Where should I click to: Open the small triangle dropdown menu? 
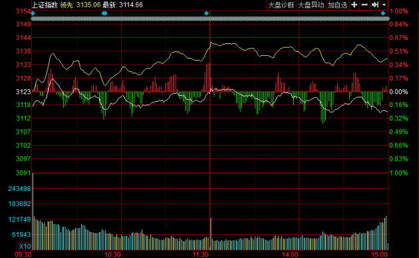[x=384, y=5]
